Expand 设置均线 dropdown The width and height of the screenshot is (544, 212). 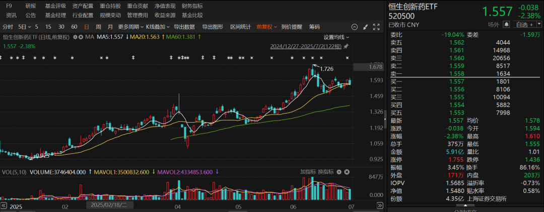pos(336,37)
